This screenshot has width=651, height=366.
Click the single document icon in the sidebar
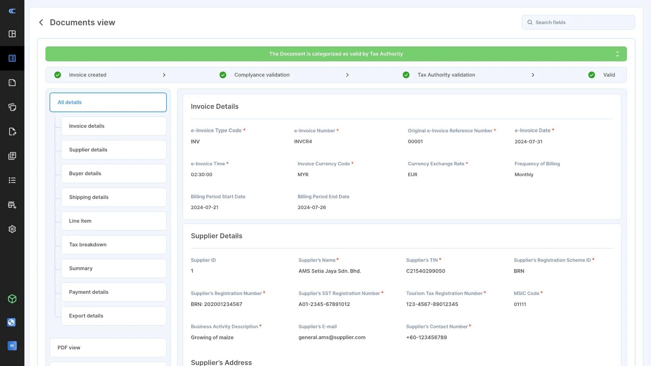[x=12, y=82]
